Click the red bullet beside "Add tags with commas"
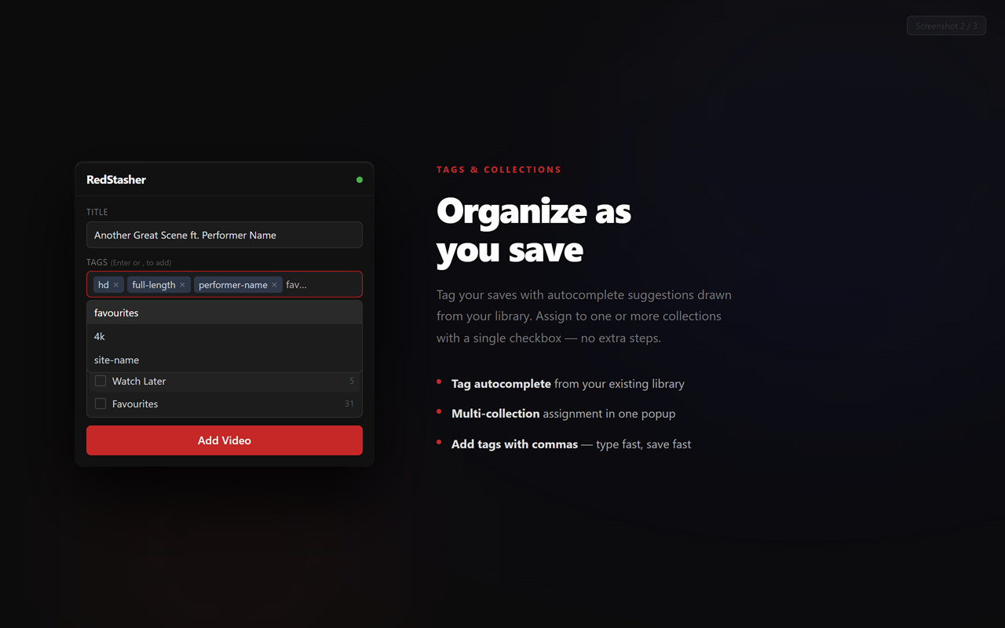The width and height of the screenshot is (1005, 628). pos(439,443)
